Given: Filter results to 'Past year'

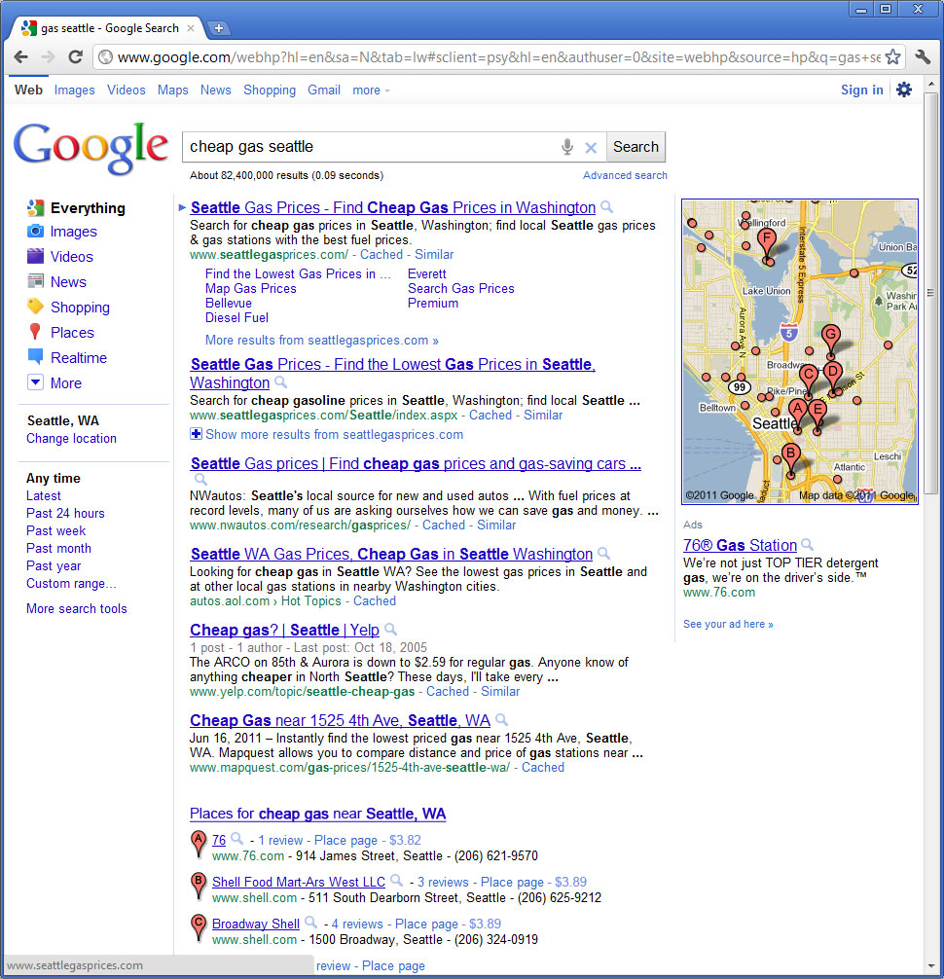Looking at the screenshot, I should click(x=54, y=565).
